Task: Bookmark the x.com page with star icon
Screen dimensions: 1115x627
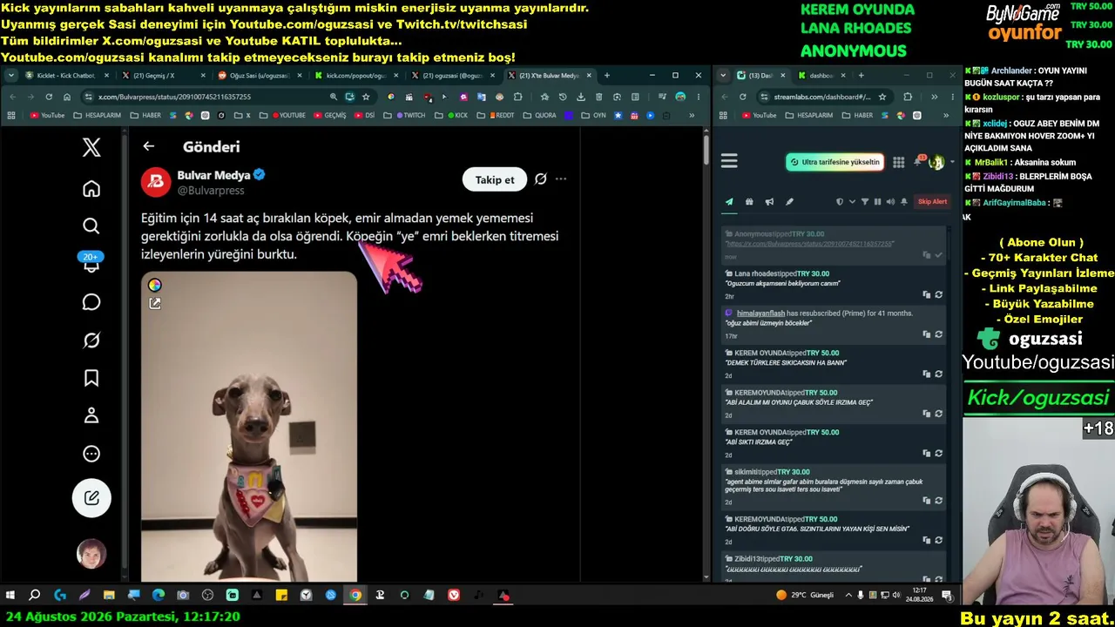Action: pyautogui.click(x=366, y=97)
